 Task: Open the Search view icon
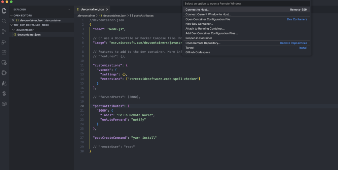click(4, 21)
